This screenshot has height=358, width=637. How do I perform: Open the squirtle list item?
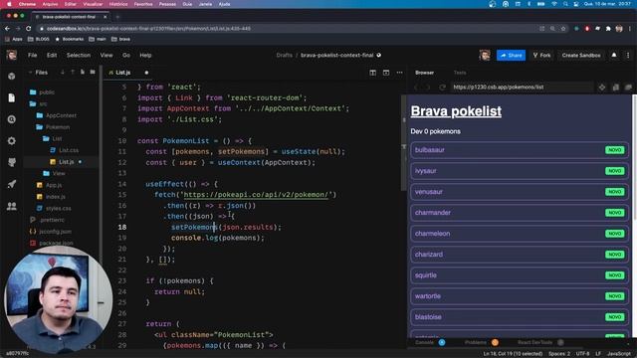click(520, 275)
